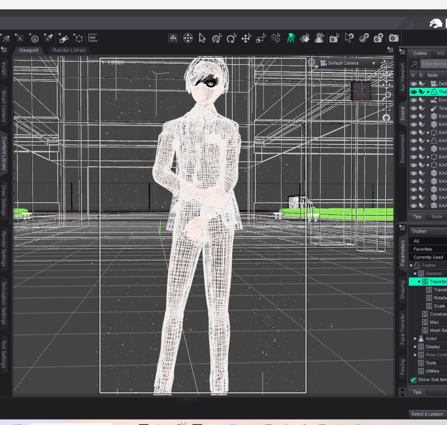Open the Content Library side tab

[x=3, y=153]
